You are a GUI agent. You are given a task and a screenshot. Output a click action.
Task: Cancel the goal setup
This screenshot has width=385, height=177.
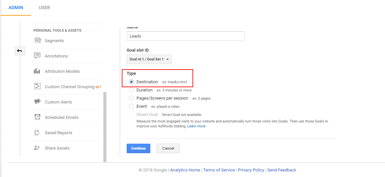(x=168, y=148)
